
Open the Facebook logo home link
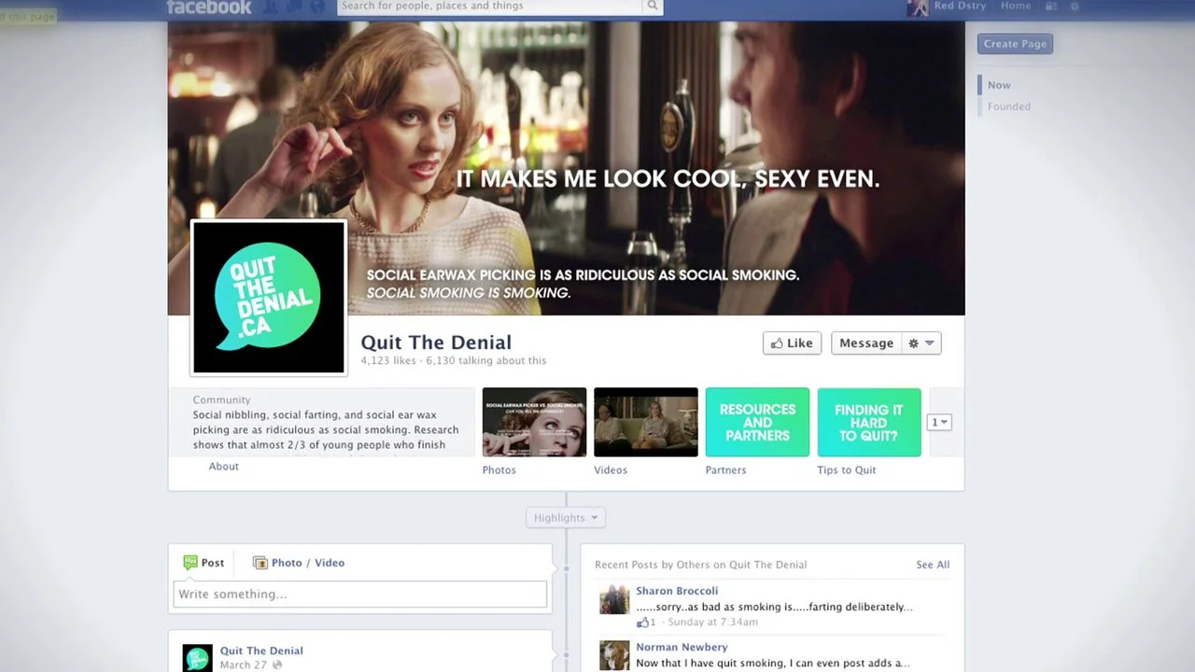click(x=209, y=7)
